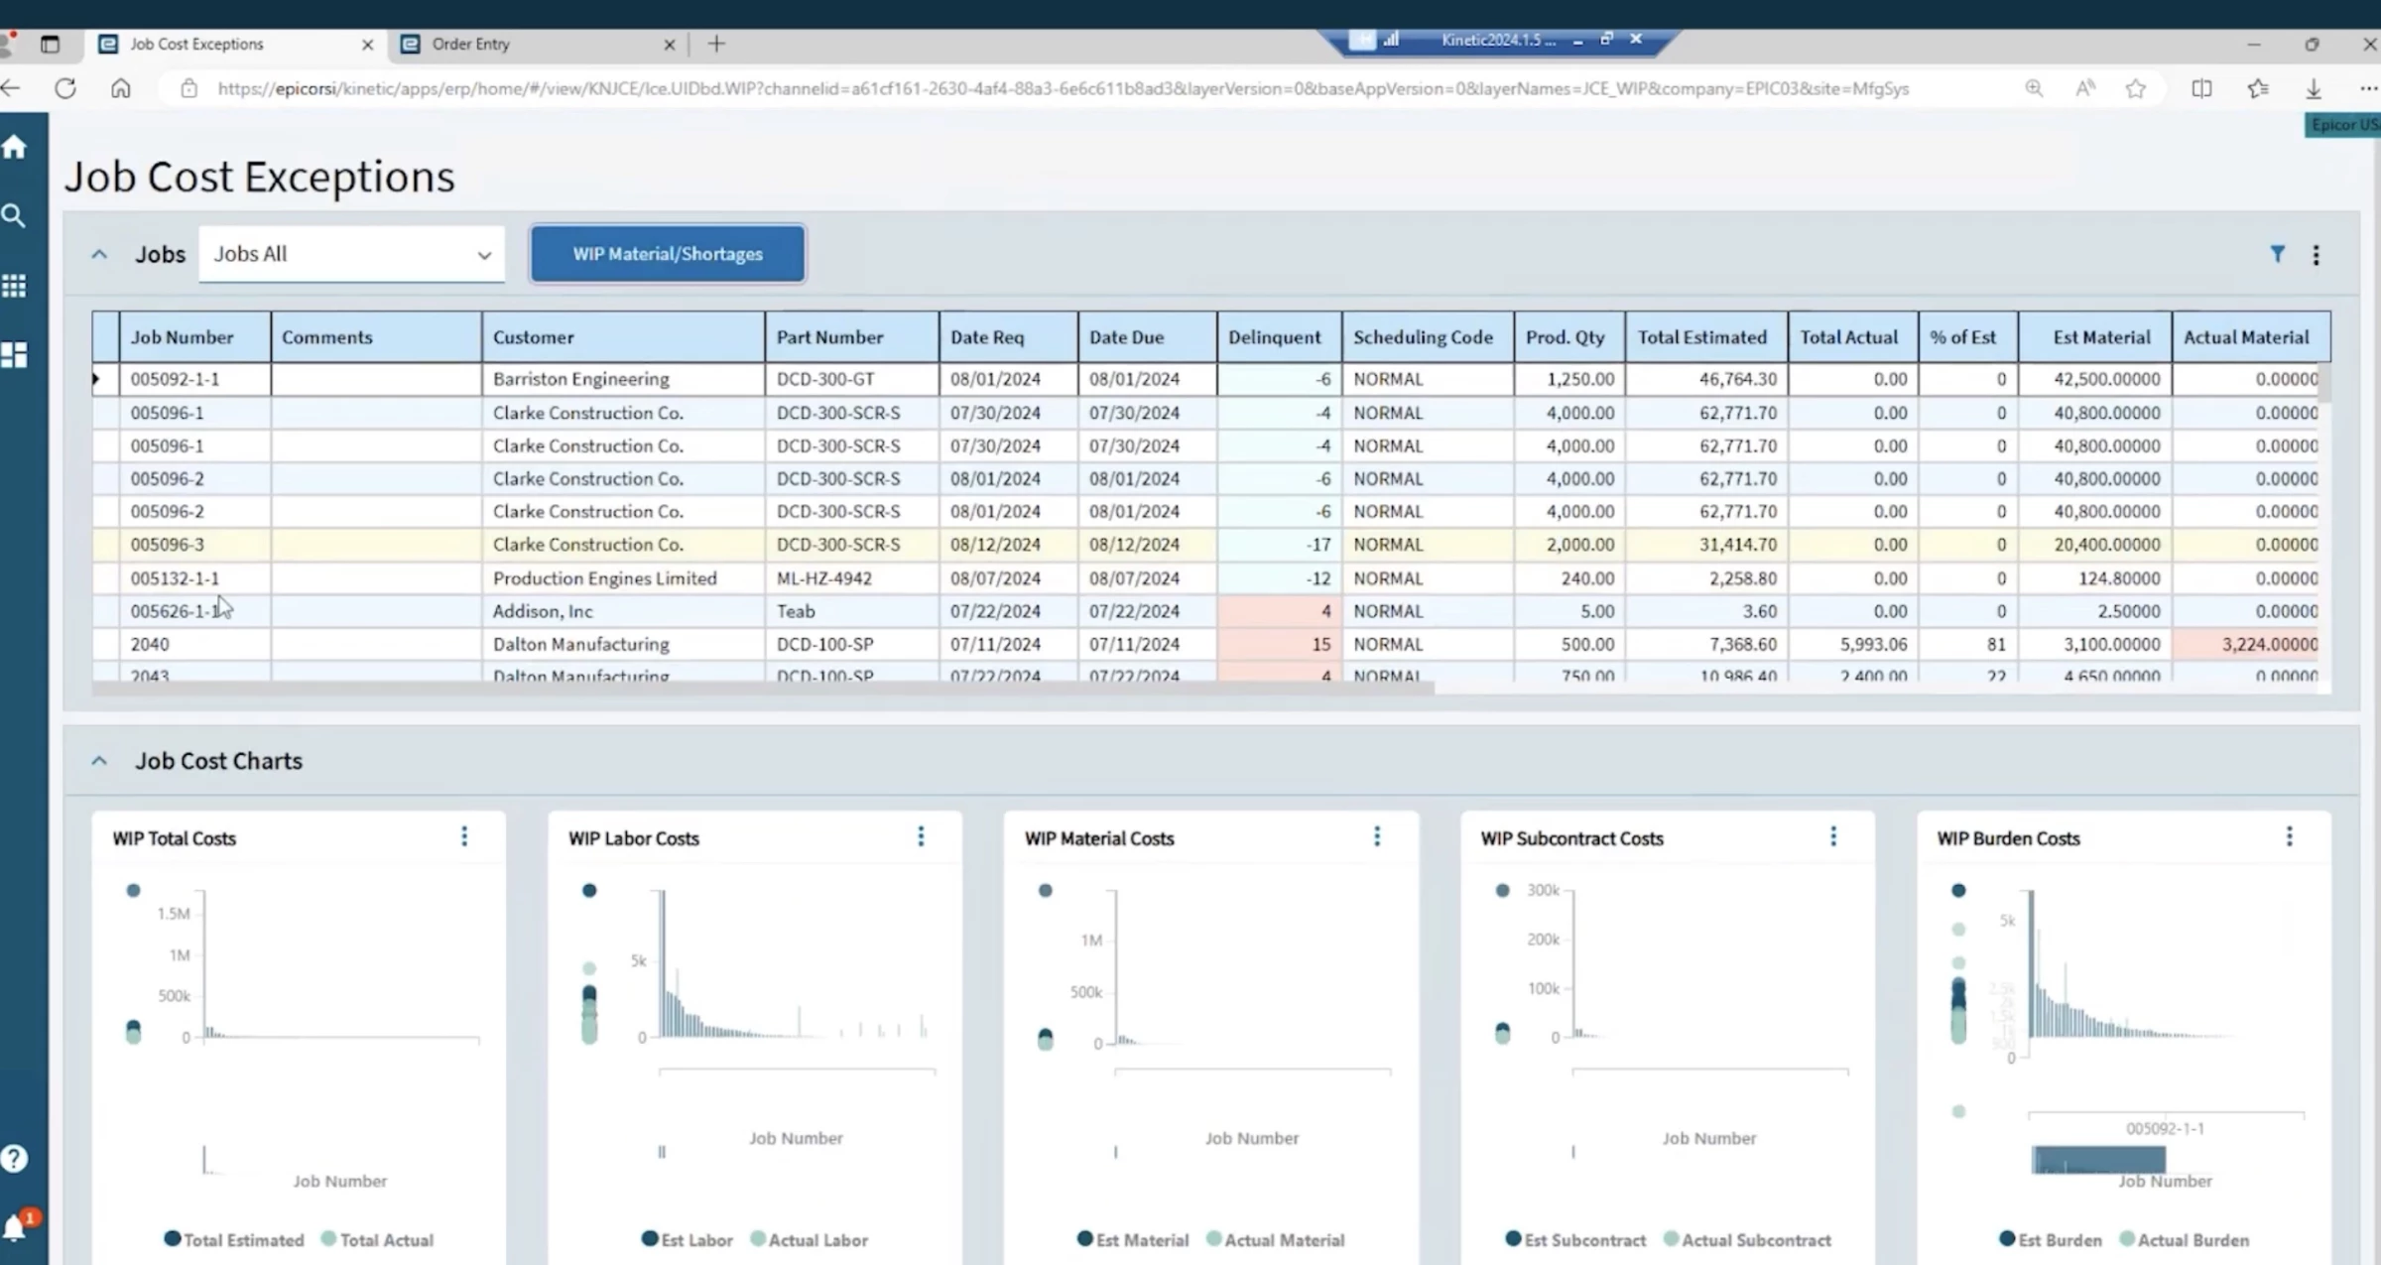
Task: Open the search icon in left sidebar
Action: click(14, 215)
